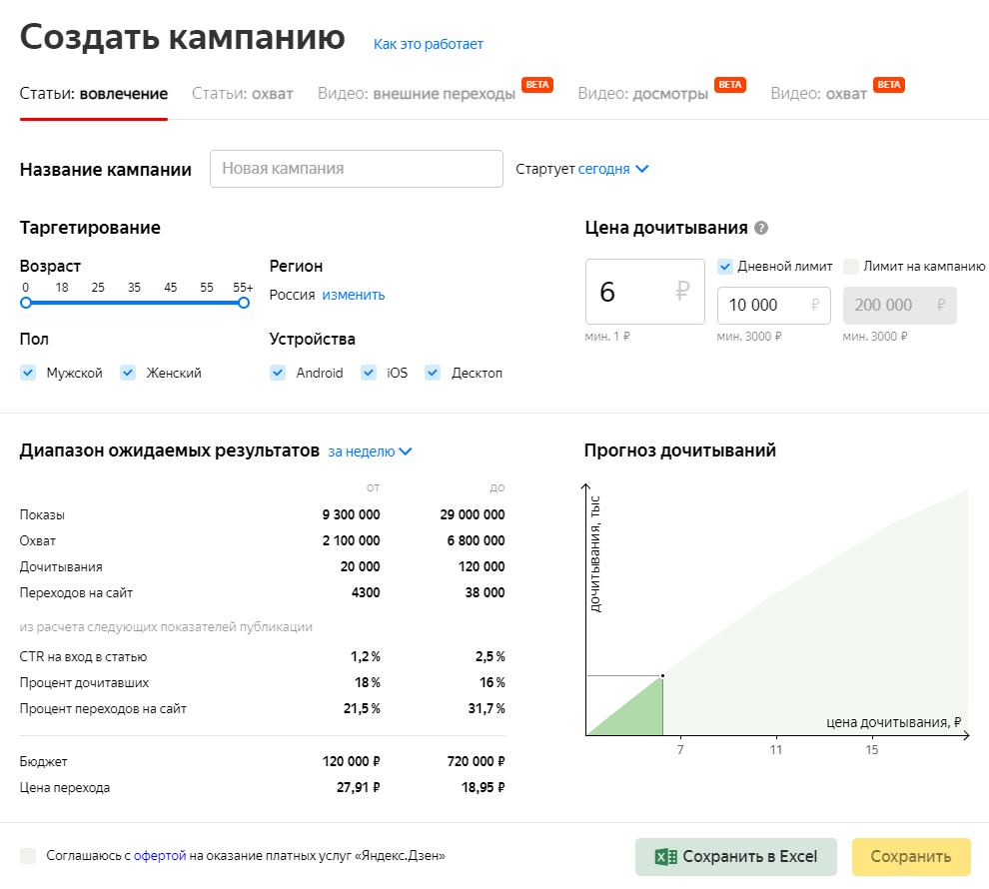
Task: Click изменить to change the region
Action: click(x=354, y=295)
